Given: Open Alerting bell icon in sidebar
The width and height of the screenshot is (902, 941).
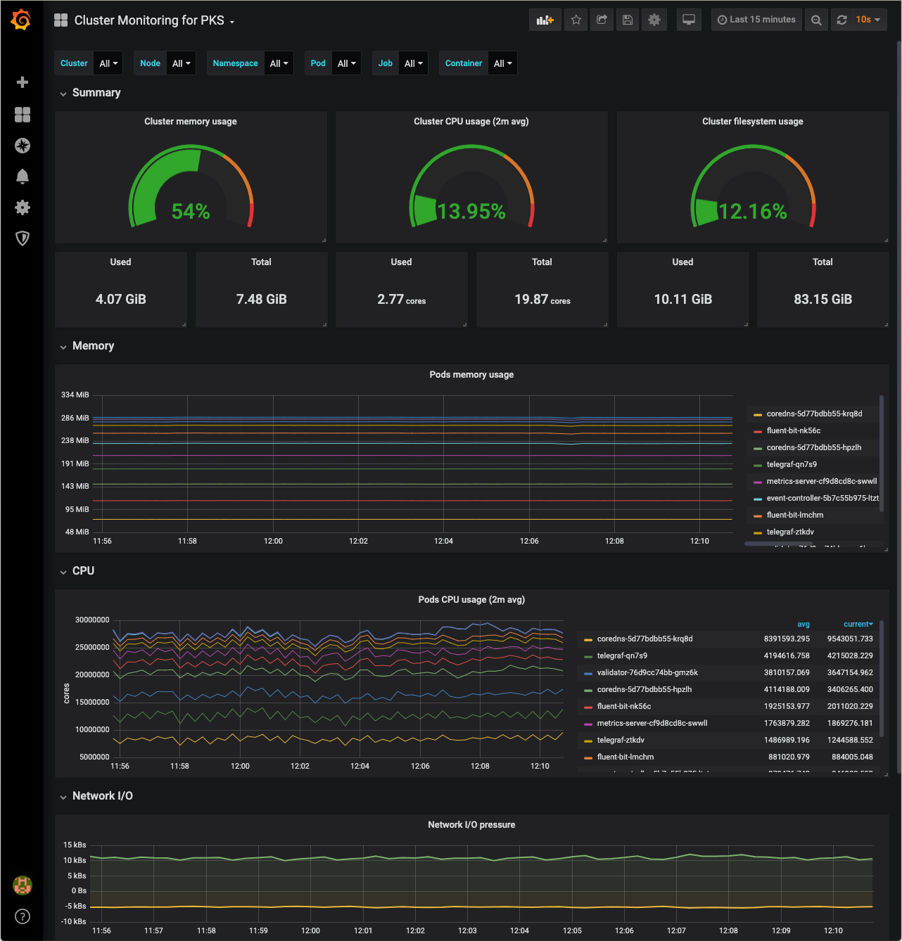Looking at the screenshot, I should pyautogui.click(x=23, y=177).
